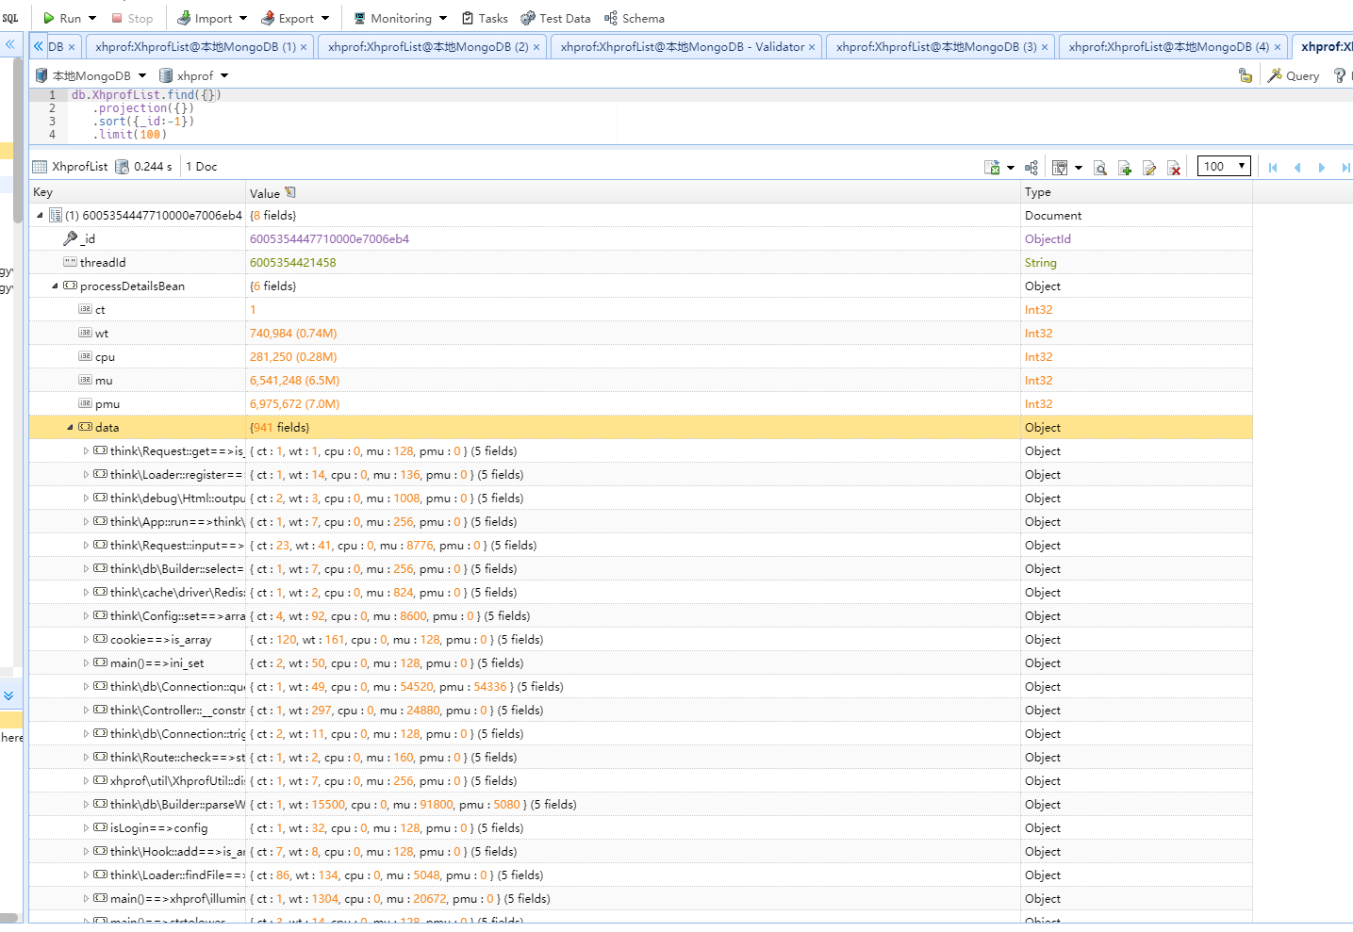This screenshot has height=932, width=1353.
Task: Go to the first page of results
Action: tap(1273, 168)
